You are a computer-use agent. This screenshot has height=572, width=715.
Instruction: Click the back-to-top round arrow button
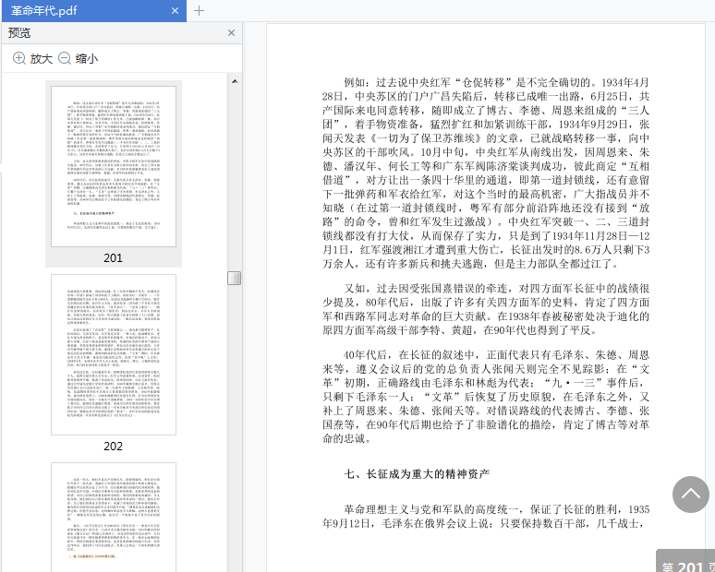(x=690, y=495)
